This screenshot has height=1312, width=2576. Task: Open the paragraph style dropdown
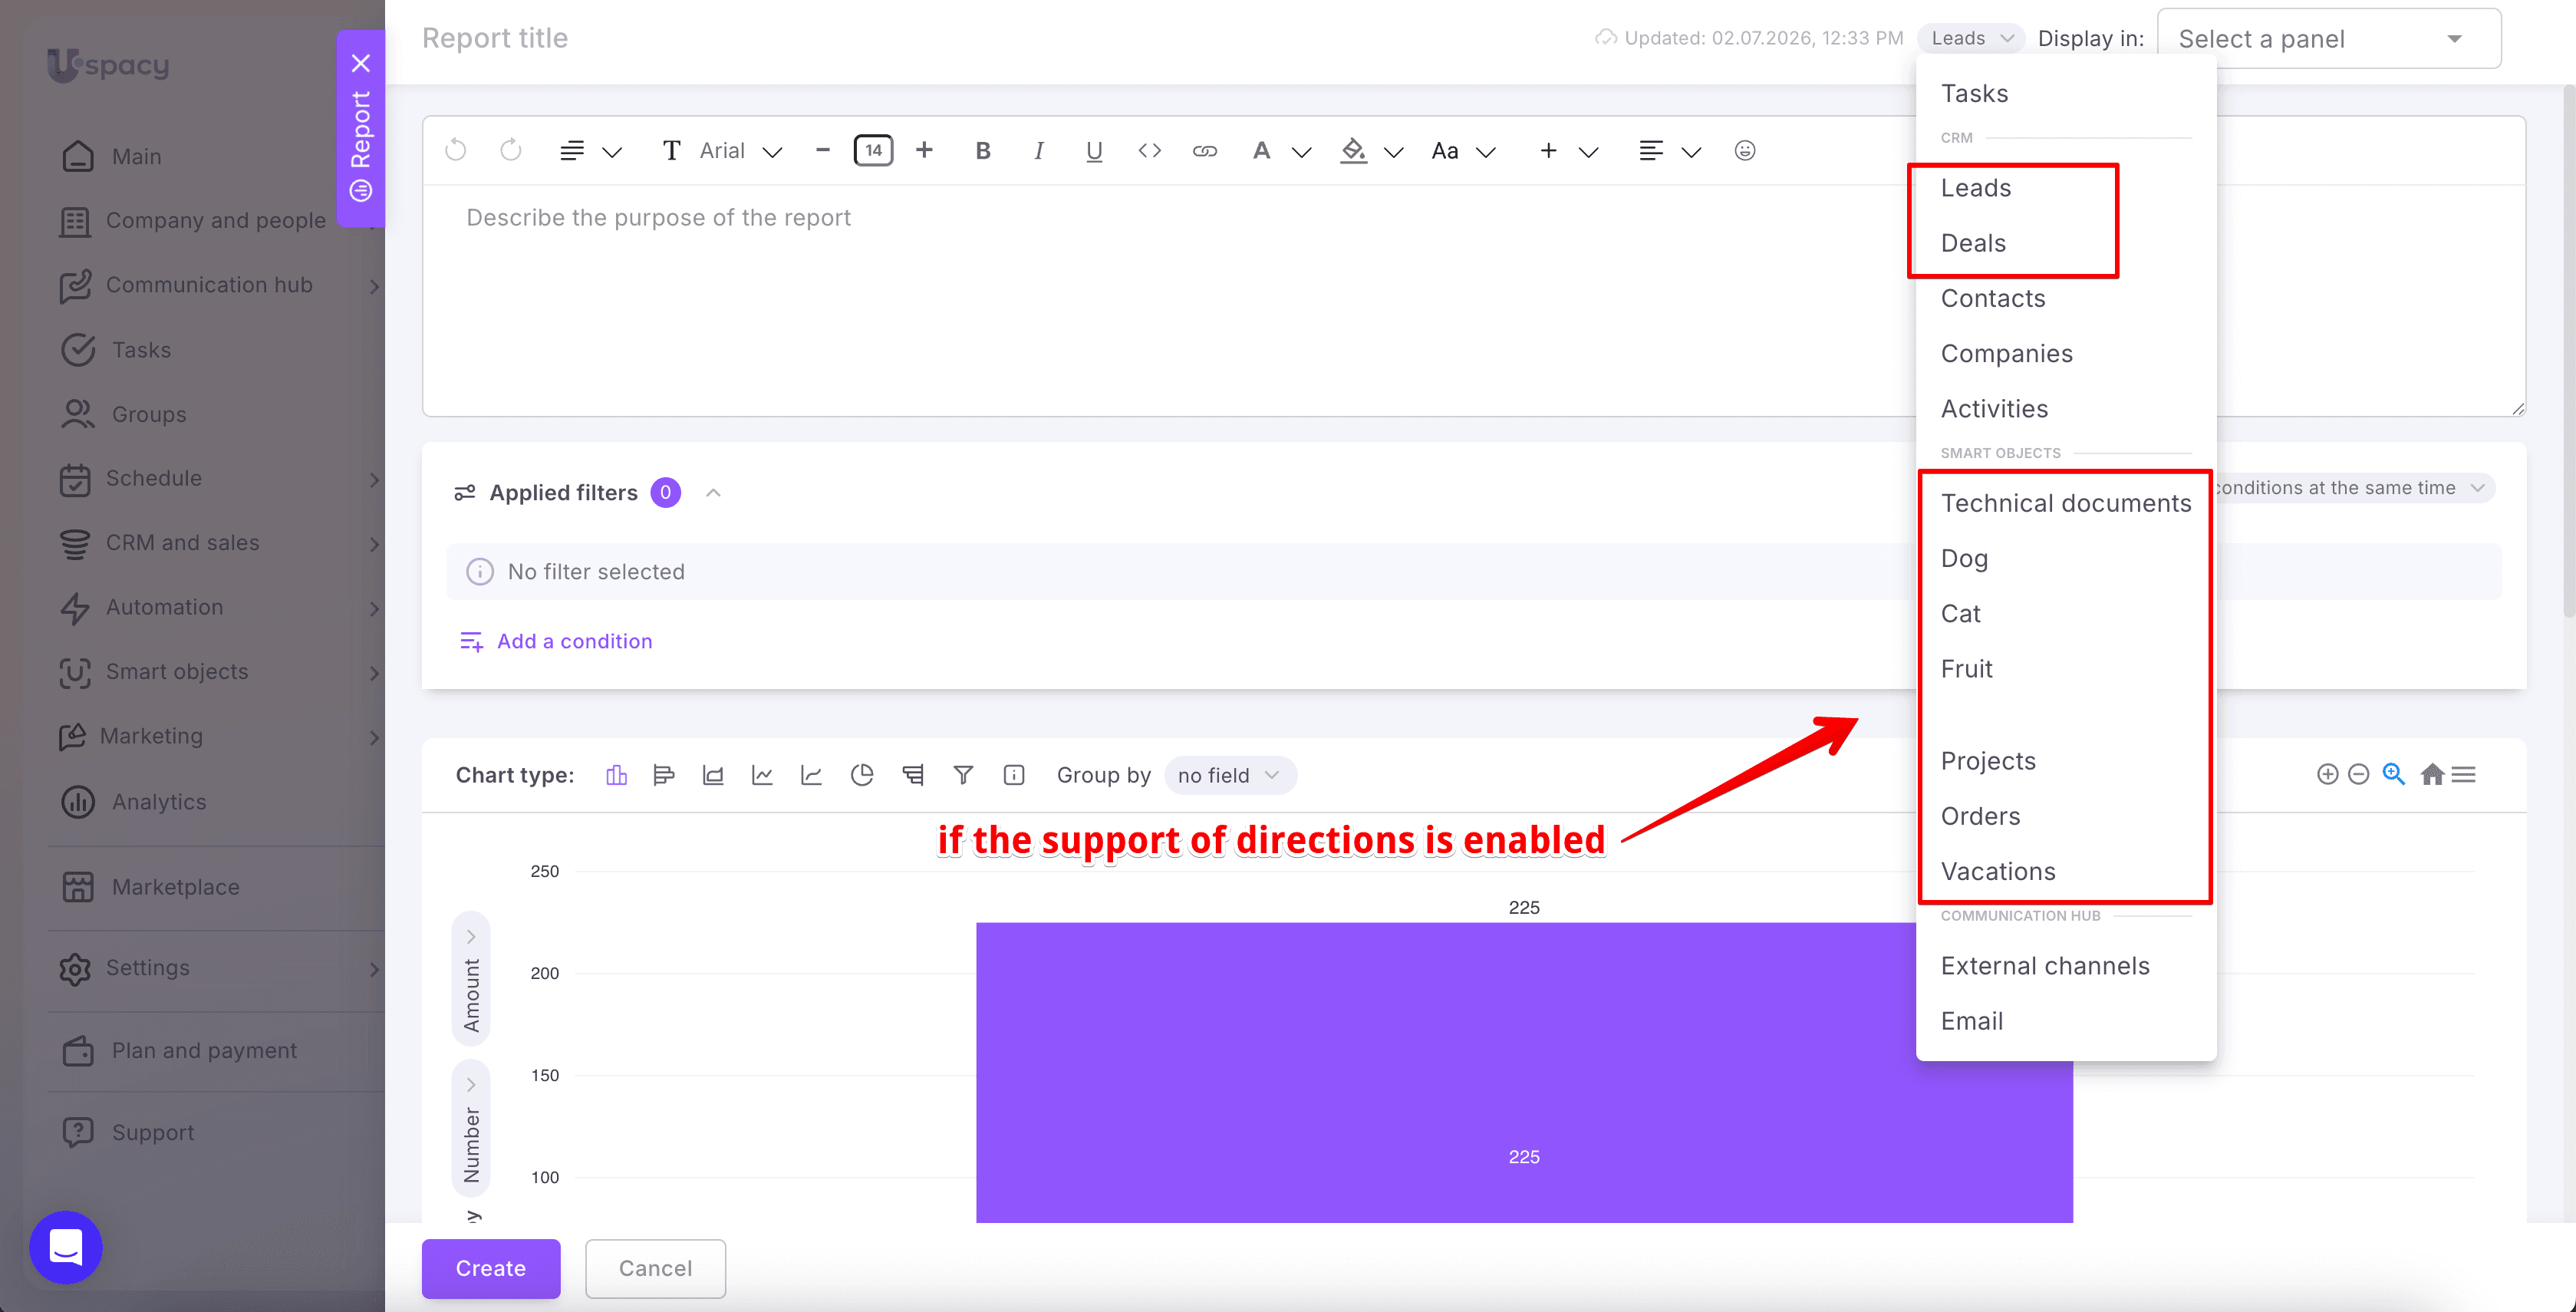[591, 150]
